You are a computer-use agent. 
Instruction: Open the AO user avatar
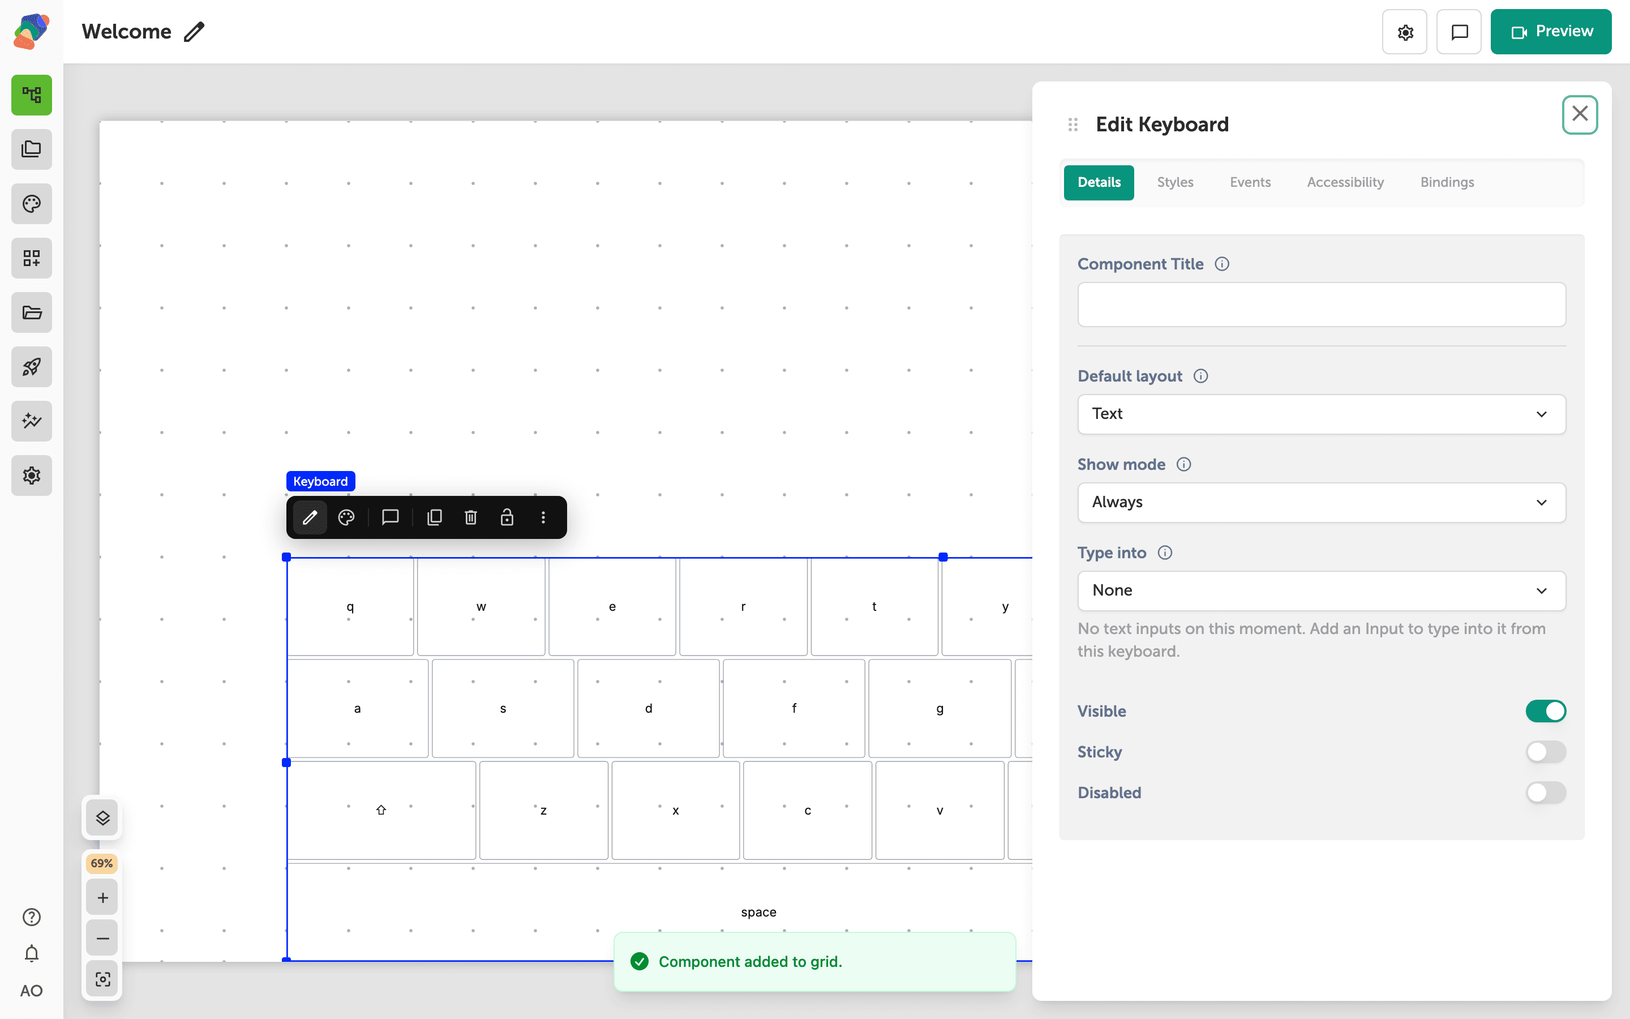point(32,991)
